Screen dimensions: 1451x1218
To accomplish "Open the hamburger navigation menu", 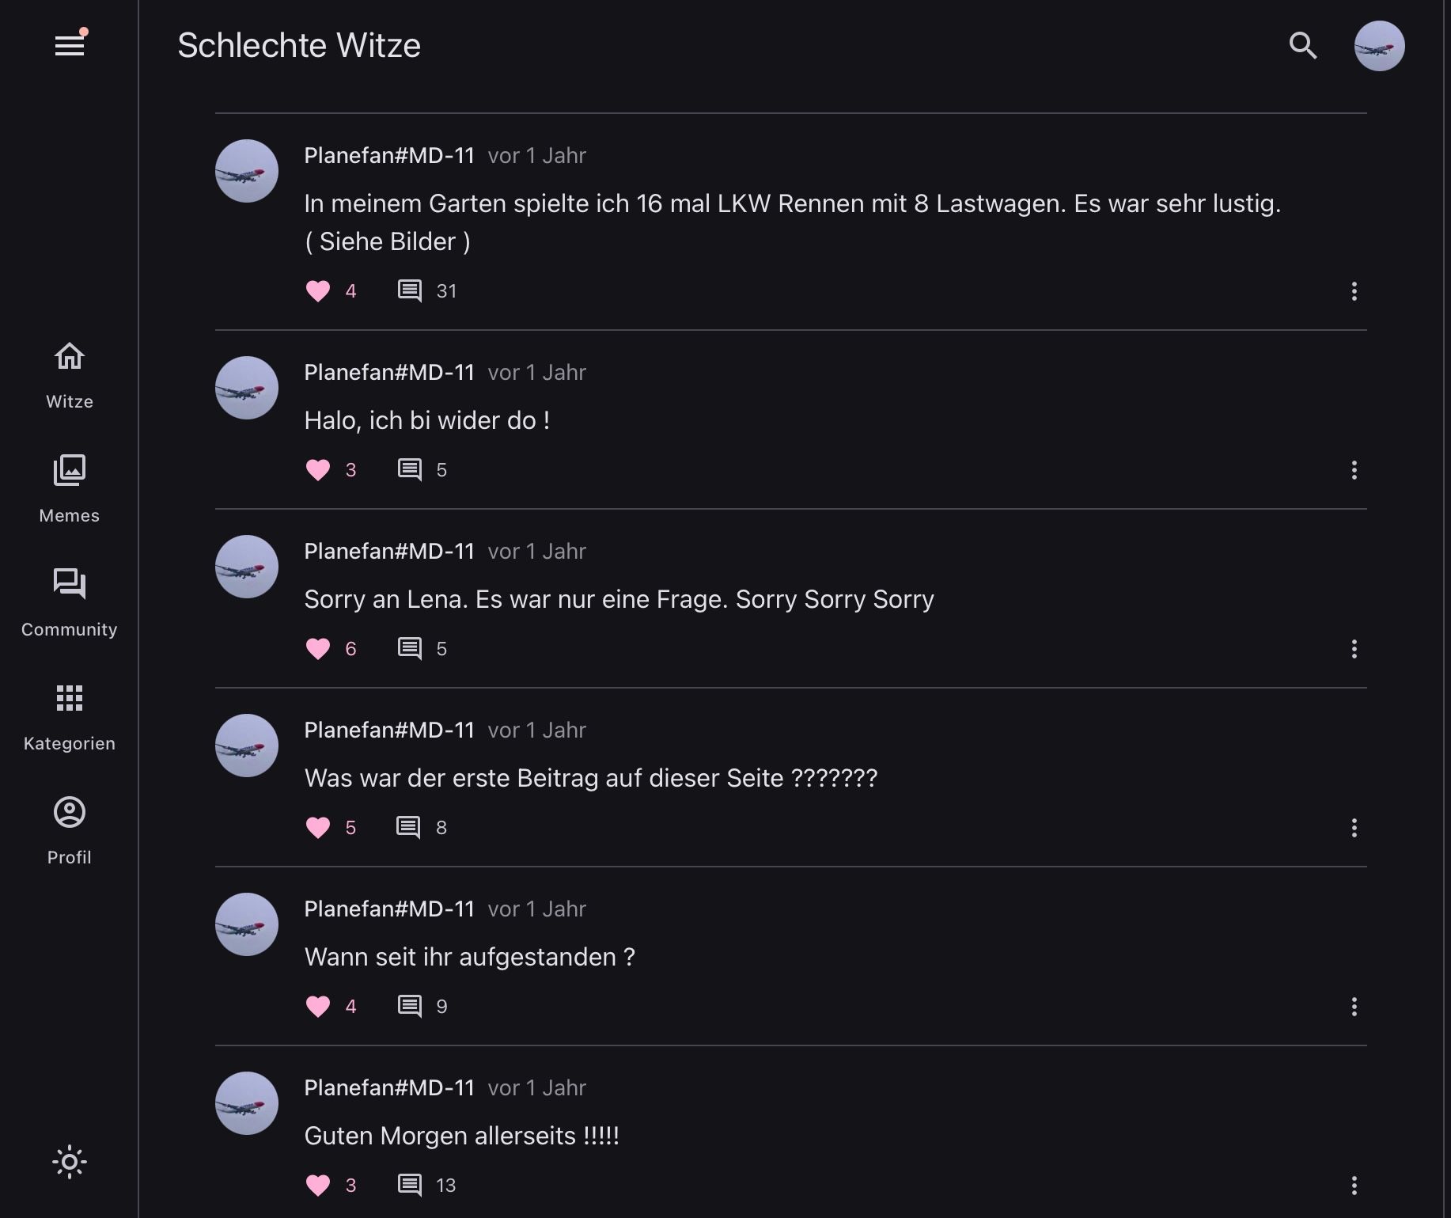I will [70, 45].
